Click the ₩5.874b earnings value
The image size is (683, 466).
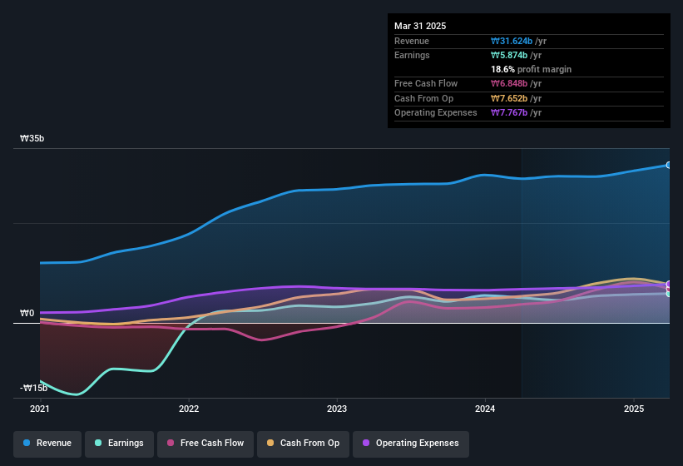(x=509, y=55)
